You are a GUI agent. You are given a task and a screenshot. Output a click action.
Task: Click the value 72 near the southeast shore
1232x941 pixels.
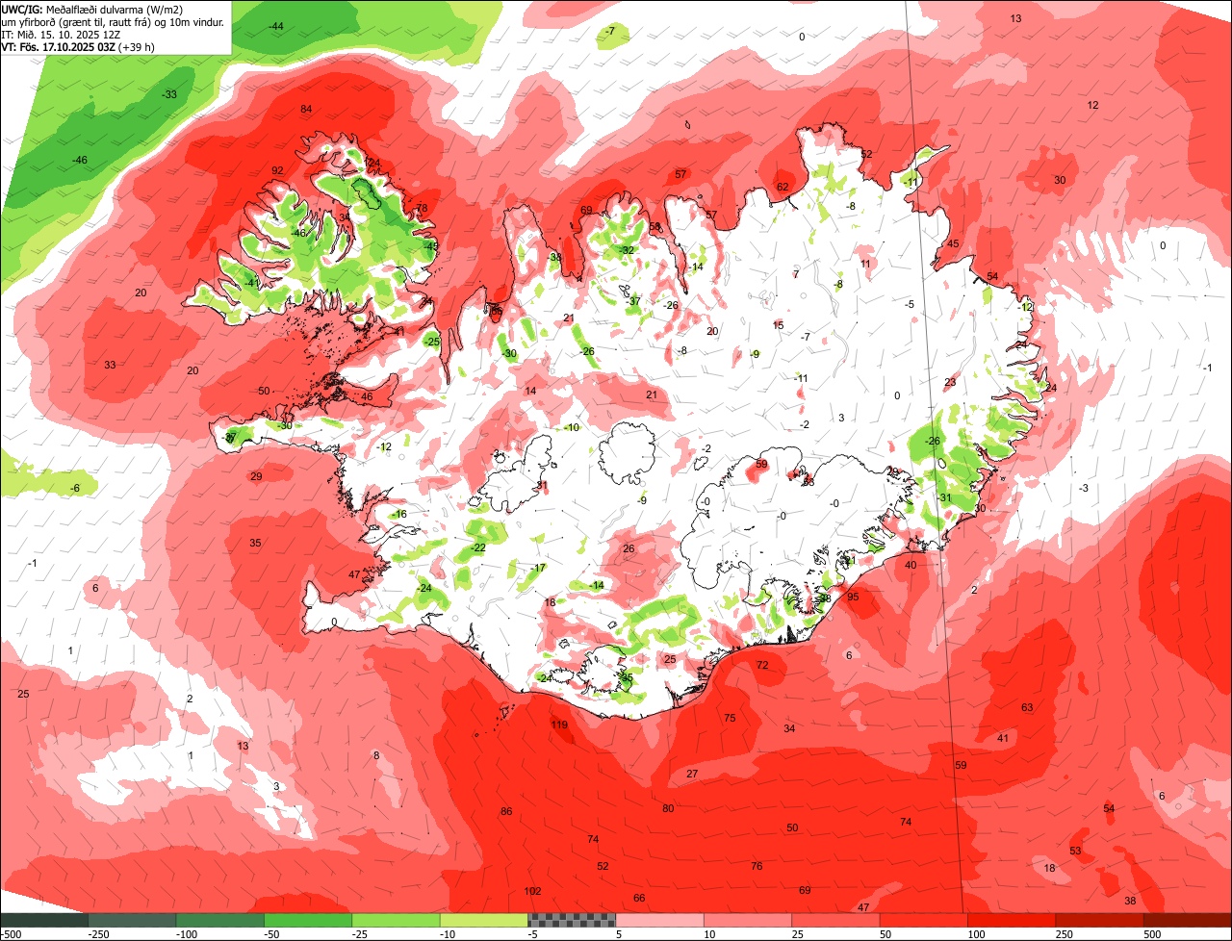[762, 665]
